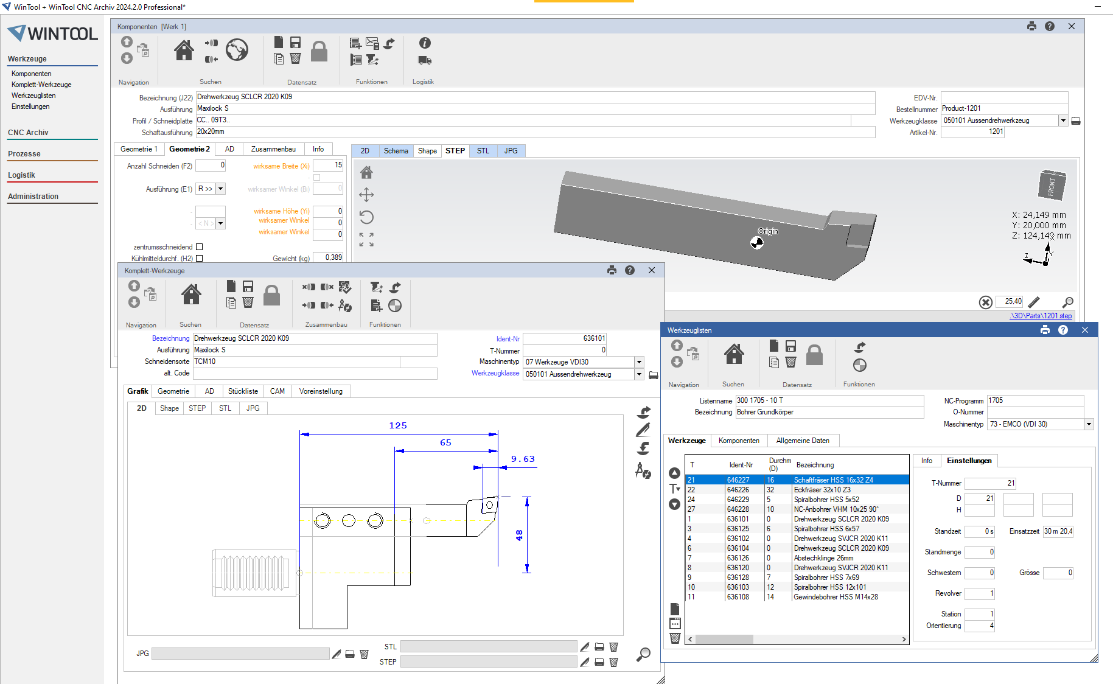Open the 3D Parts 1201.step link
The width and height of the screenshot is (1113, 684).
click(x=1041, y=316)
